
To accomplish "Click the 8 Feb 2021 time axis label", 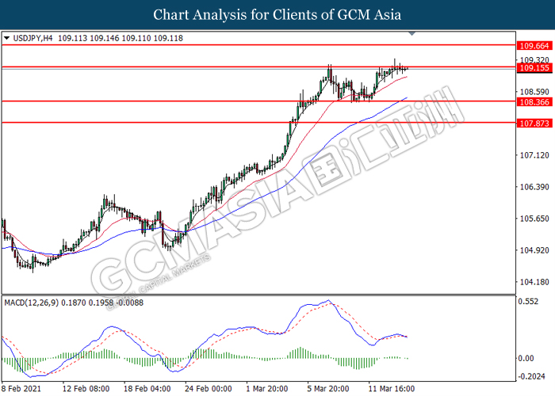I will [x=21, y=389].
